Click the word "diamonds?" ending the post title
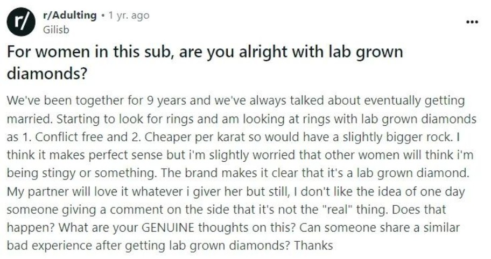This screenshot has height=259, width=491. click(47, 74)
